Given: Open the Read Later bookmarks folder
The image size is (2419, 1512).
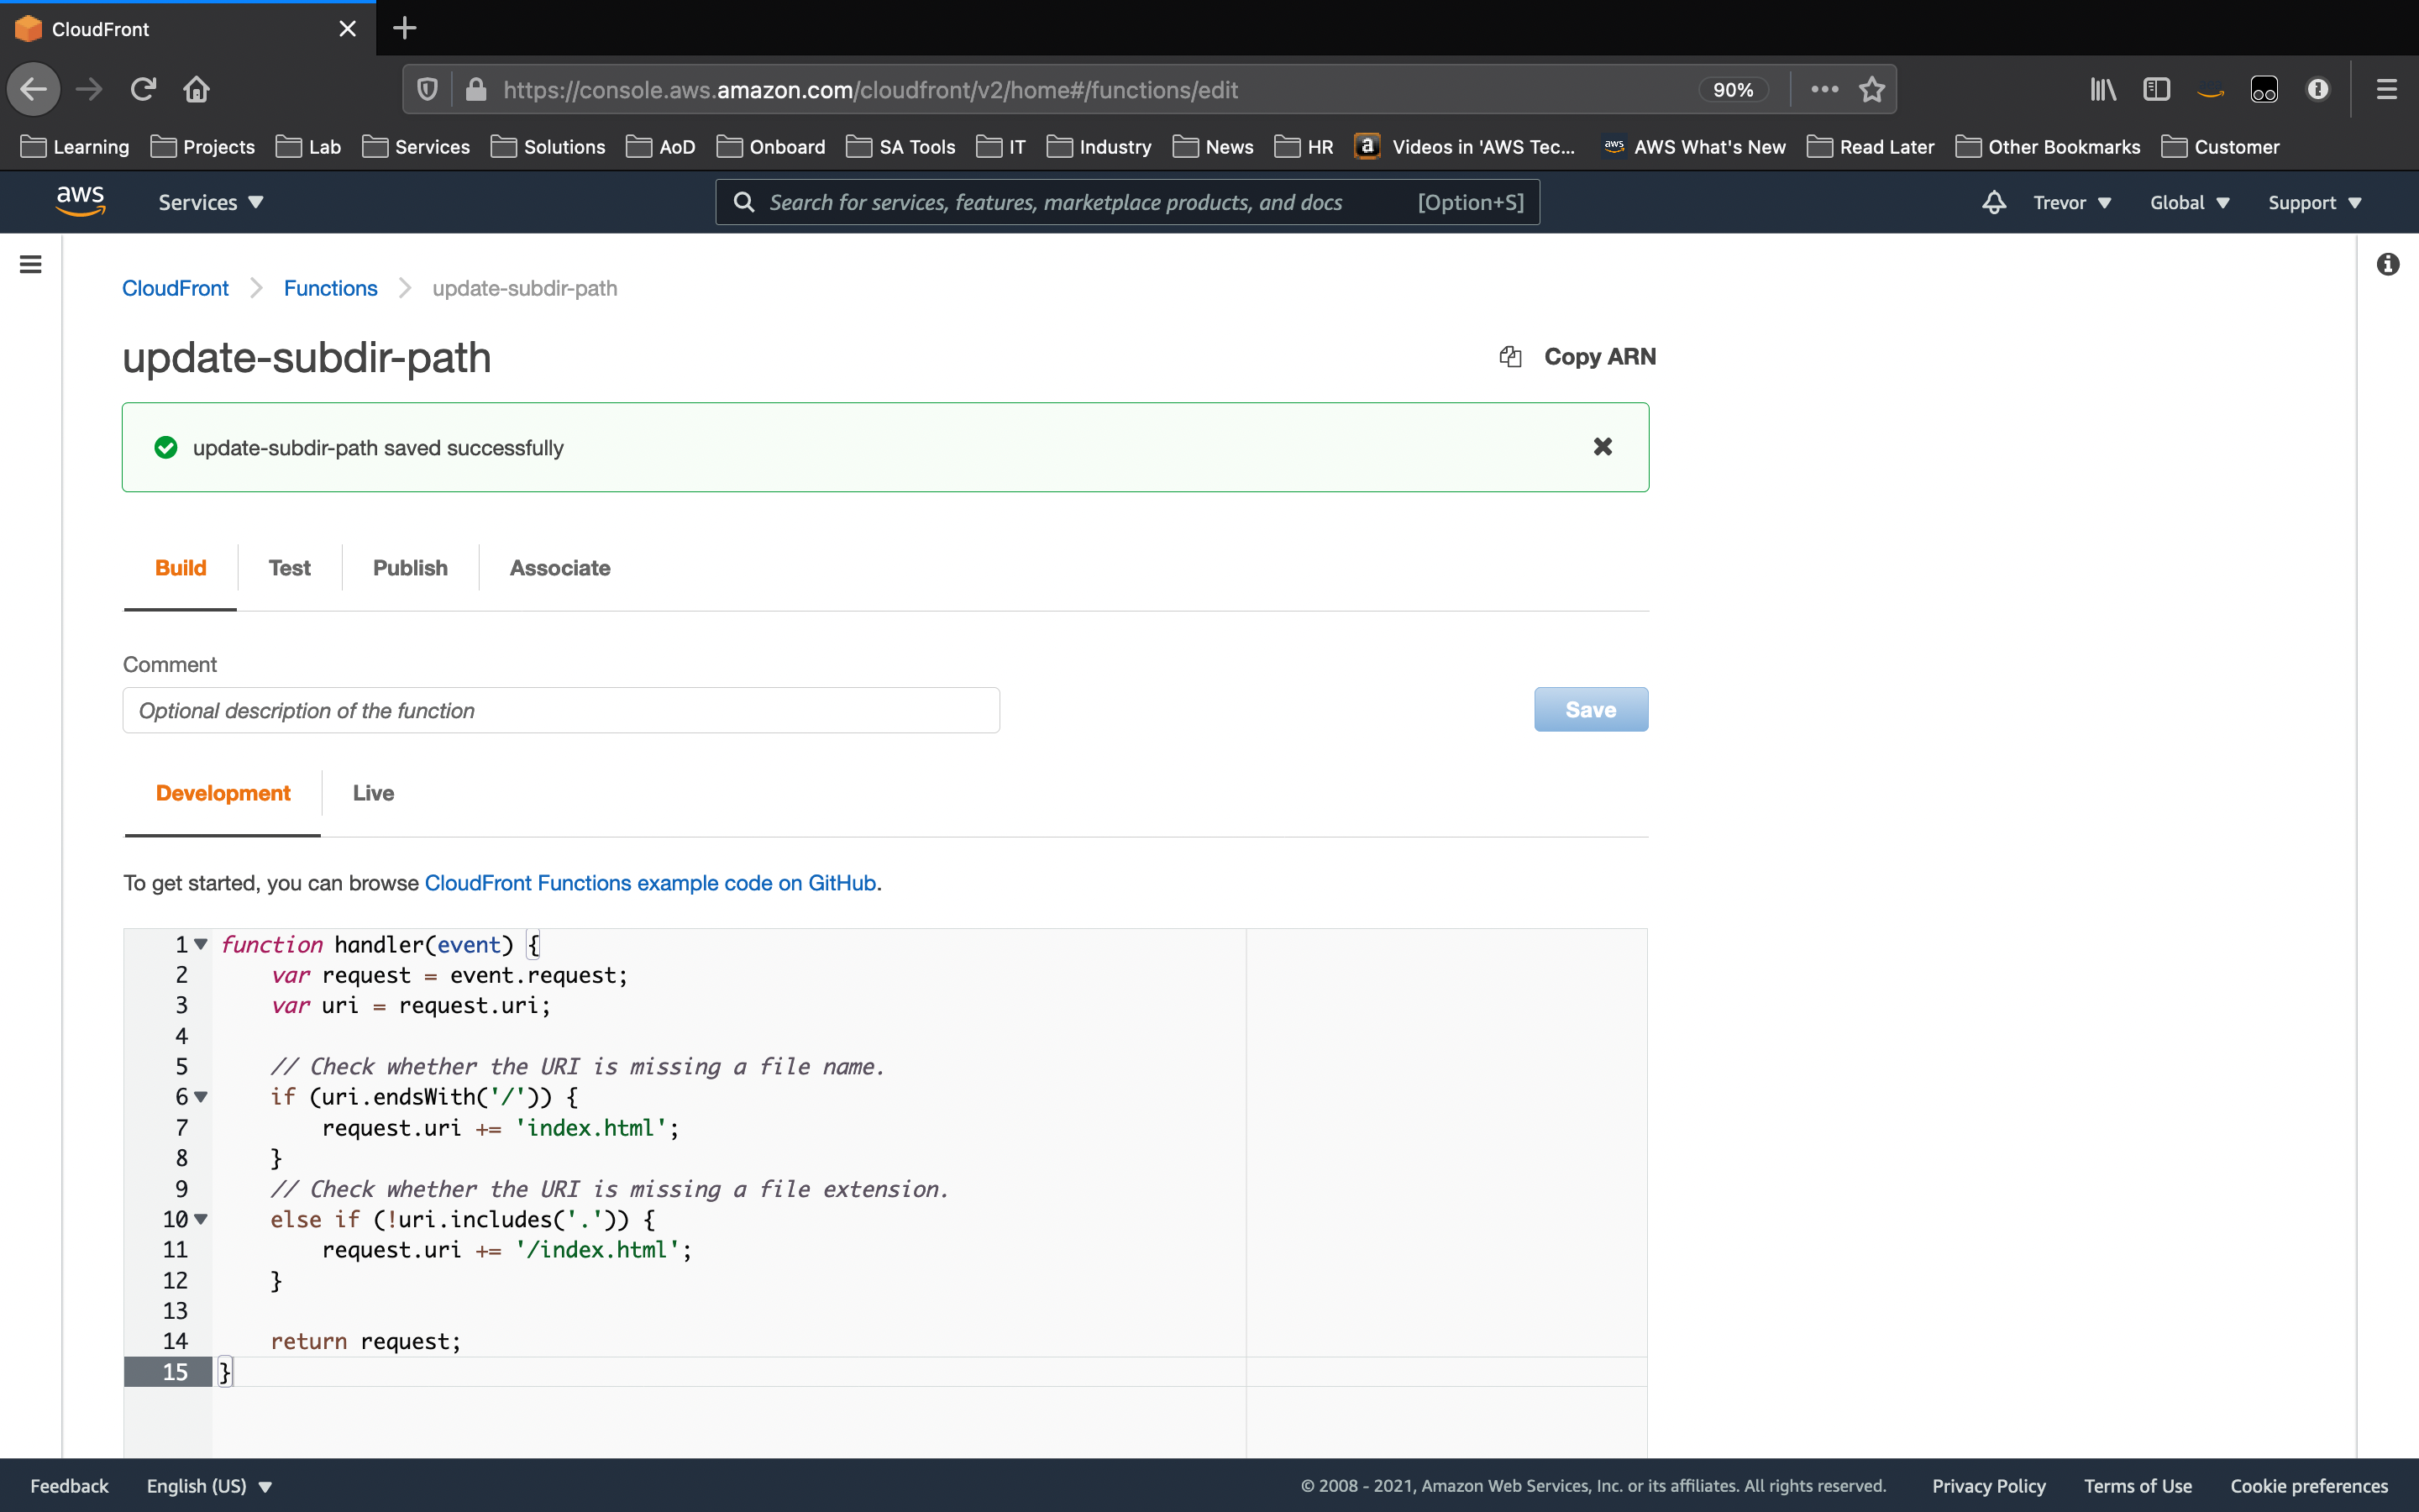Looking at the screenshot, I should 1871,147.
